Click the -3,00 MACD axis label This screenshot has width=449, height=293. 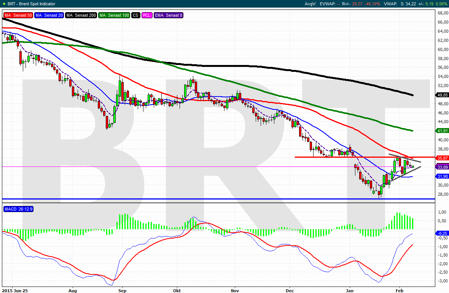442,281
